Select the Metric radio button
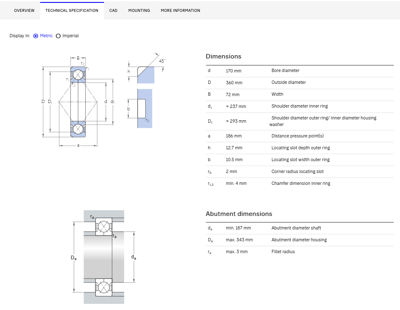400x310 pixels. pyautogui.click(x=36, y=36)
